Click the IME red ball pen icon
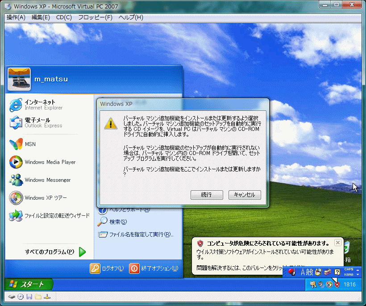366x306 pixels. (291, 272)
